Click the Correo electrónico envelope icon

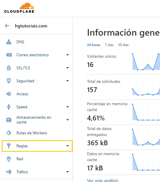point(9,55)
